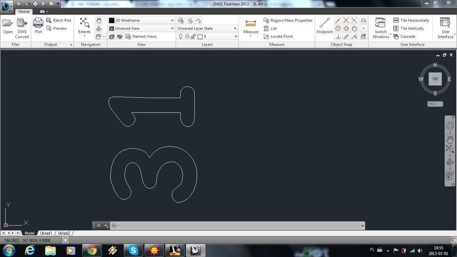Open Batch Plot
Viewport: 457px width, 257px height.
tap(59, 20)
